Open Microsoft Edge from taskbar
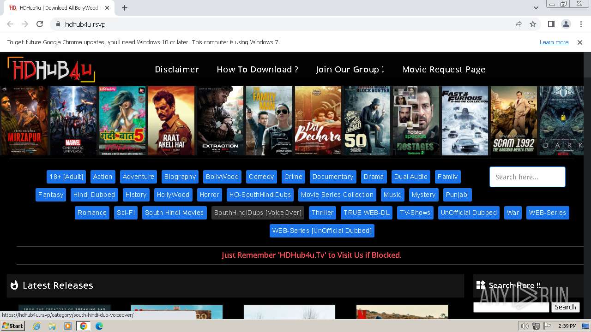This screenshot has width=591, height=332. click(99, 326)
